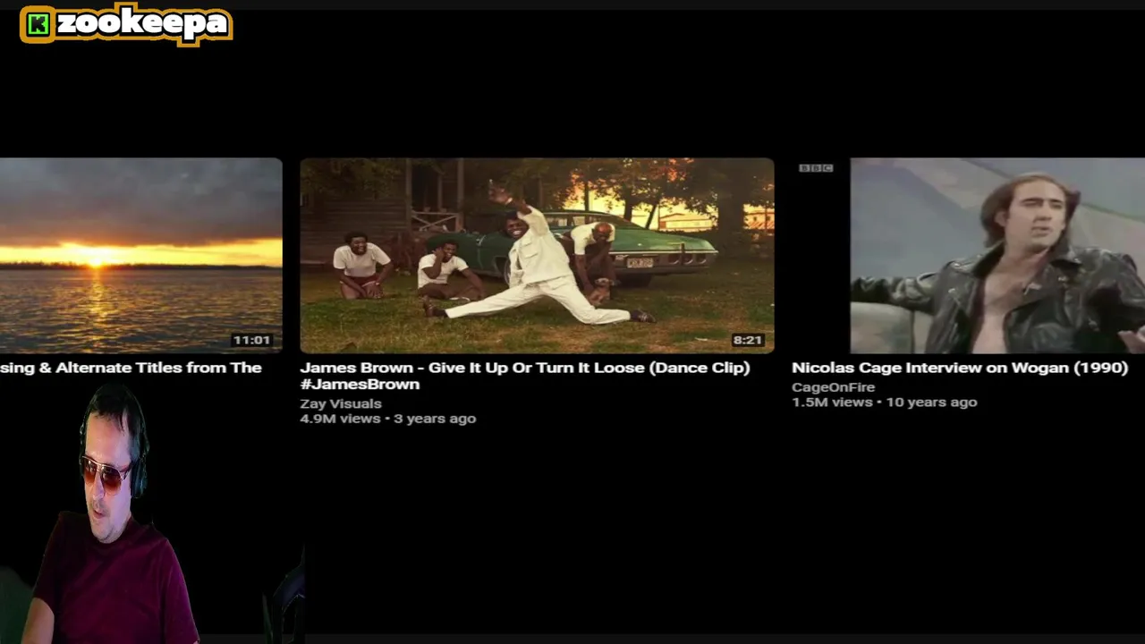Viewport: 1145px width, 644px height.
Task: Click the Nicolas Cage Interview on Wogan title
Action: 960,368
